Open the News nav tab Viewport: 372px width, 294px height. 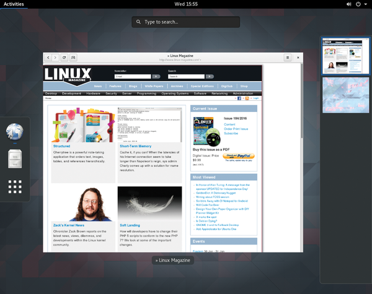pos(98,86)
